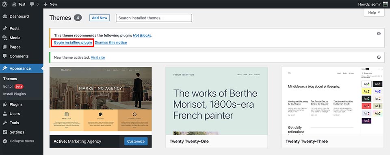Click the Twenty Twenty-One theme screenshot
Image resolution: width=390 pixels, height=155 pixels.
click(x=217, y=101)
